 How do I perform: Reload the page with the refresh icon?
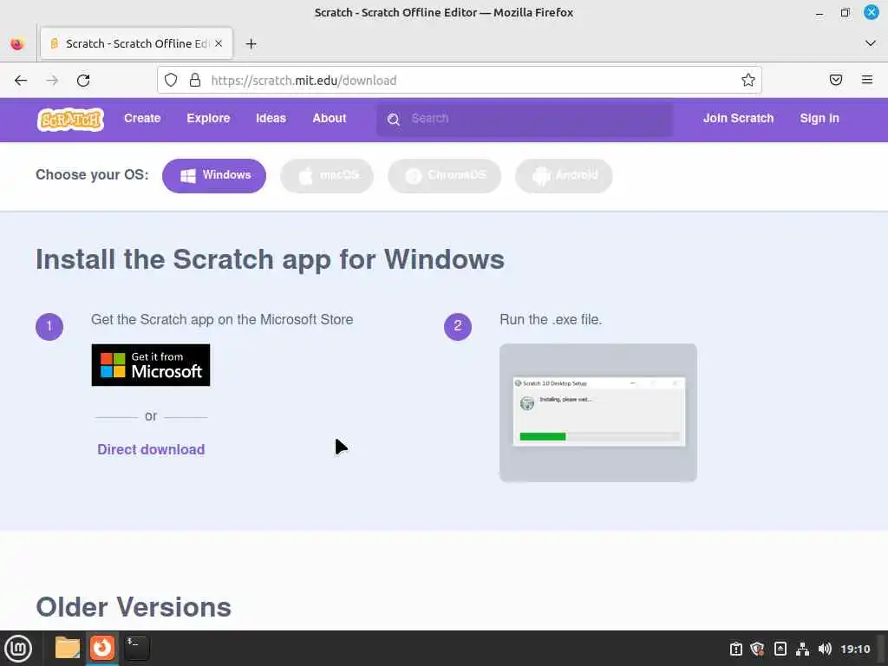[x=83, y=81]
